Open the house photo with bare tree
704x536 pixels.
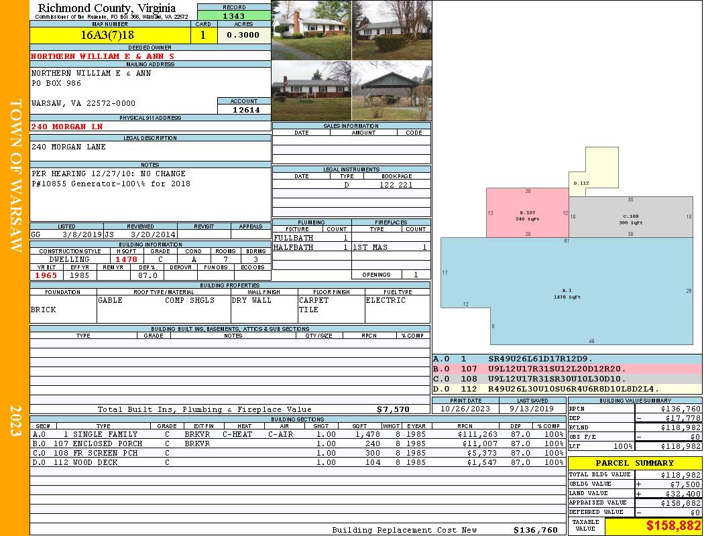pos(392,30)
